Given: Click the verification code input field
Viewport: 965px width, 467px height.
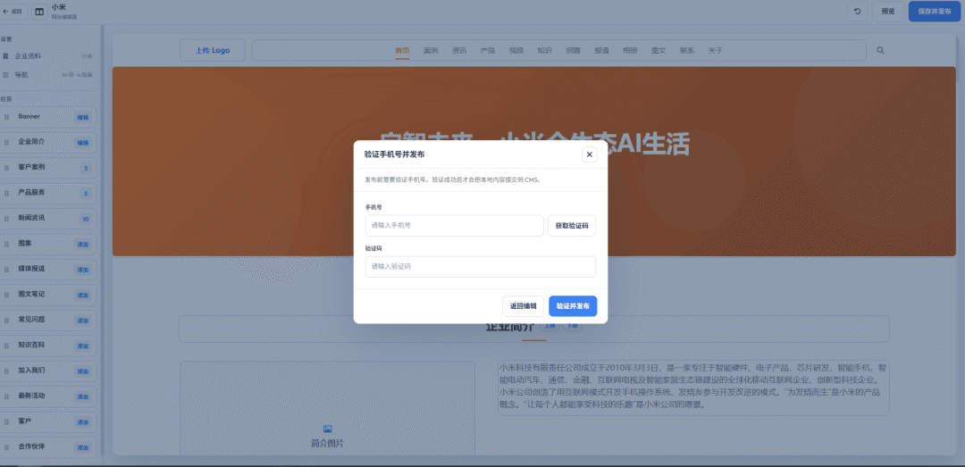Looking at the screenshot, I should [x=480, y=267].
